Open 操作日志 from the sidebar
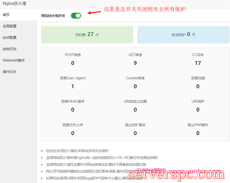230x183 pixels. pyautogui.click(x=10, y=72)
